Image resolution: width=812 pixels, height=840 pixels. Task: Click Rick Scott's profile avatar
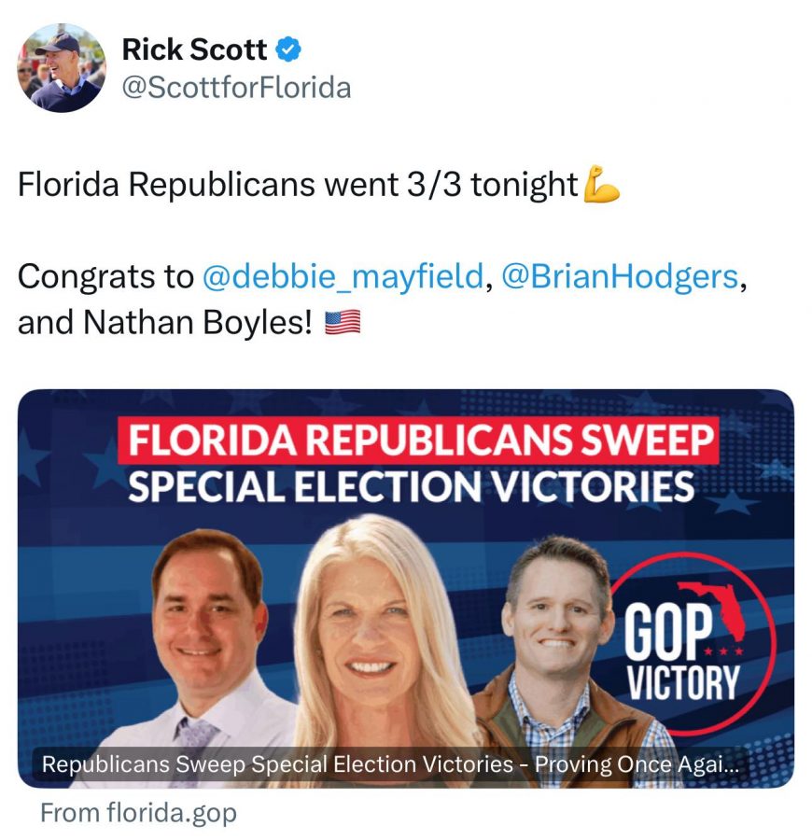61,67
